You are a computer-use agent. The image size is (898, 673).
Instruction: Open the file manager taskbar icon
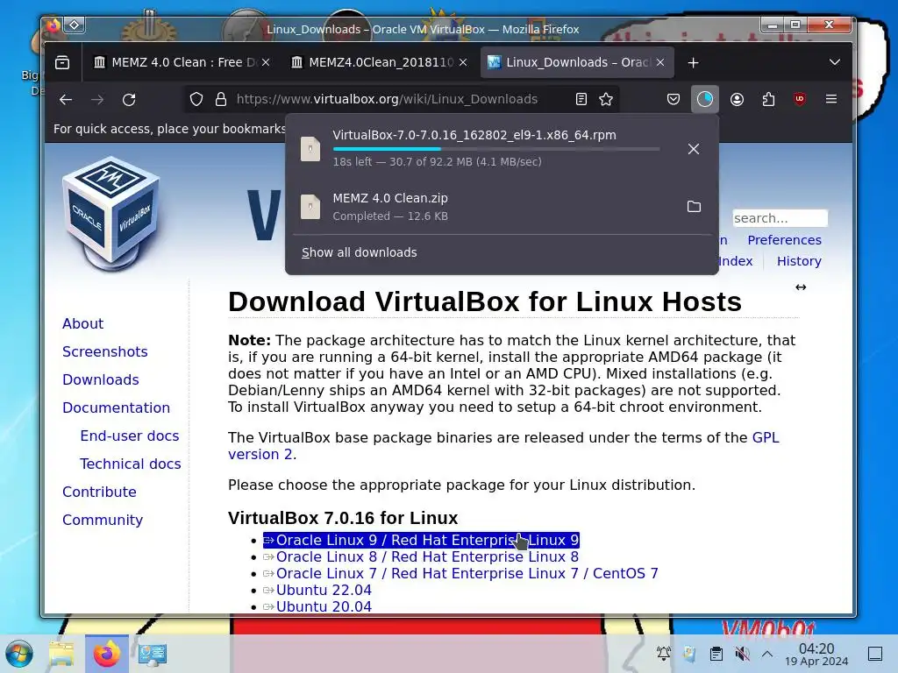point(61,654)
